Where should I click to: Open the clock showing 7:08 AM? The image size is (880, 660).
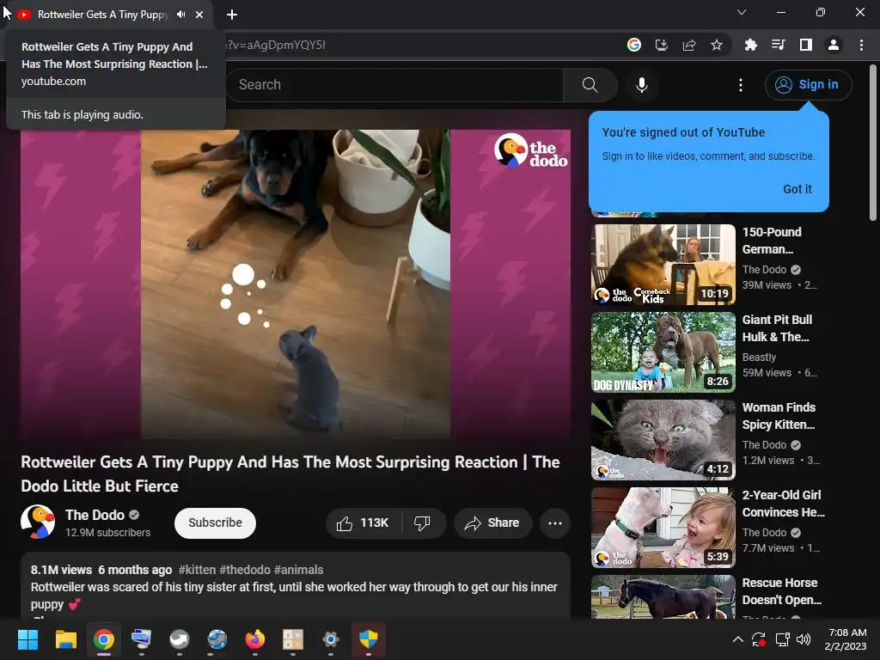pos(846,639)
